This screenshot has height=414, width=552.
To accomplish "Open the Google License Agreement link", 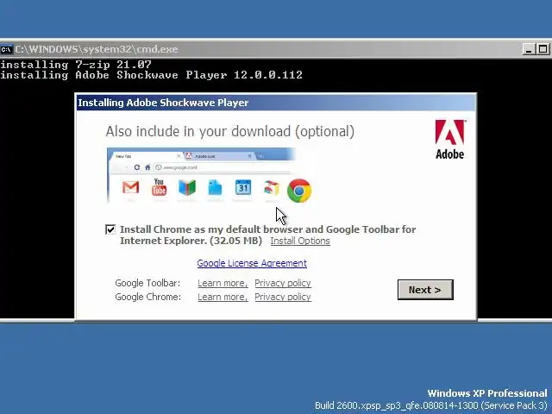I will click(252, 263).
